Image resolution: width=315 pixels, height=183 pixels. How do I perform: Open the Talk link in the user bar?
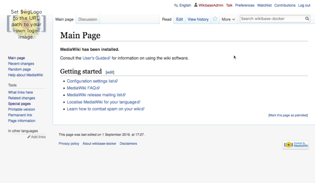(x=229, y=5)
